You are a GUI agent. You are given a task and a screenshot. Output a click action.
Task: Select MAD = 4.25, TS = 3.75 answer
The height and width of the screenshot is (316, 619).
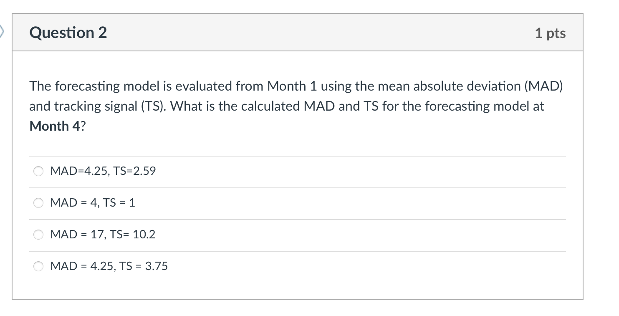tap(38, 266)
